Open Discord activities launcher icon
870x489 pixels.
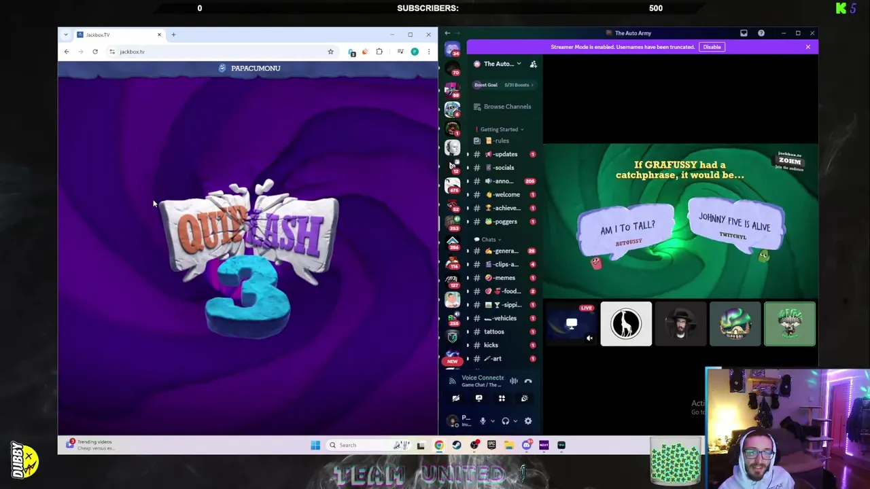(502, 399)
